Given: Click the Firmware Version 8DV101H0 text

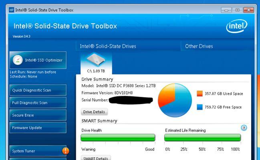Looking at the screenshot, I should 107,93.
